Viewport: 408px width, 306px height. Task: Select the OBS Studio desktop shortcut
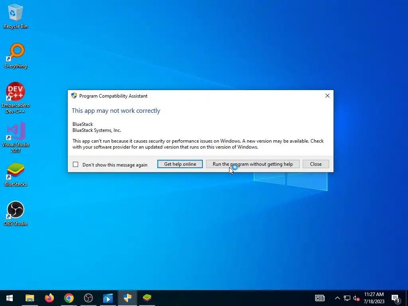(16, 214)
